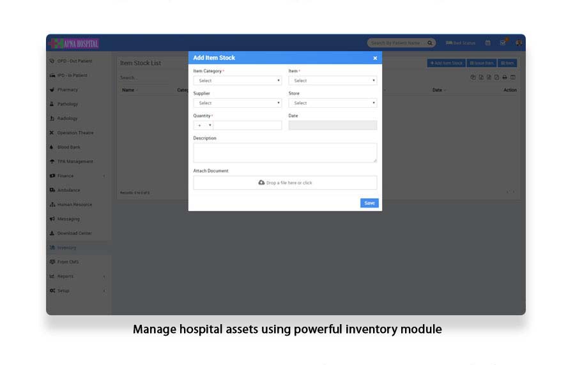
Task: Open the Item Category dropdown
Action: click(x=237, y=80)
